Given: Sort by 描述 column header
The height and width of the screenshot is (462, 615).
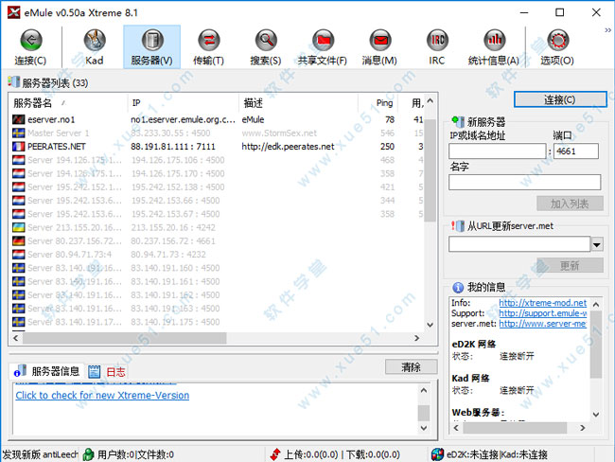Looking at the screenshot, I should pyautogui.click(x=298, y=103).
